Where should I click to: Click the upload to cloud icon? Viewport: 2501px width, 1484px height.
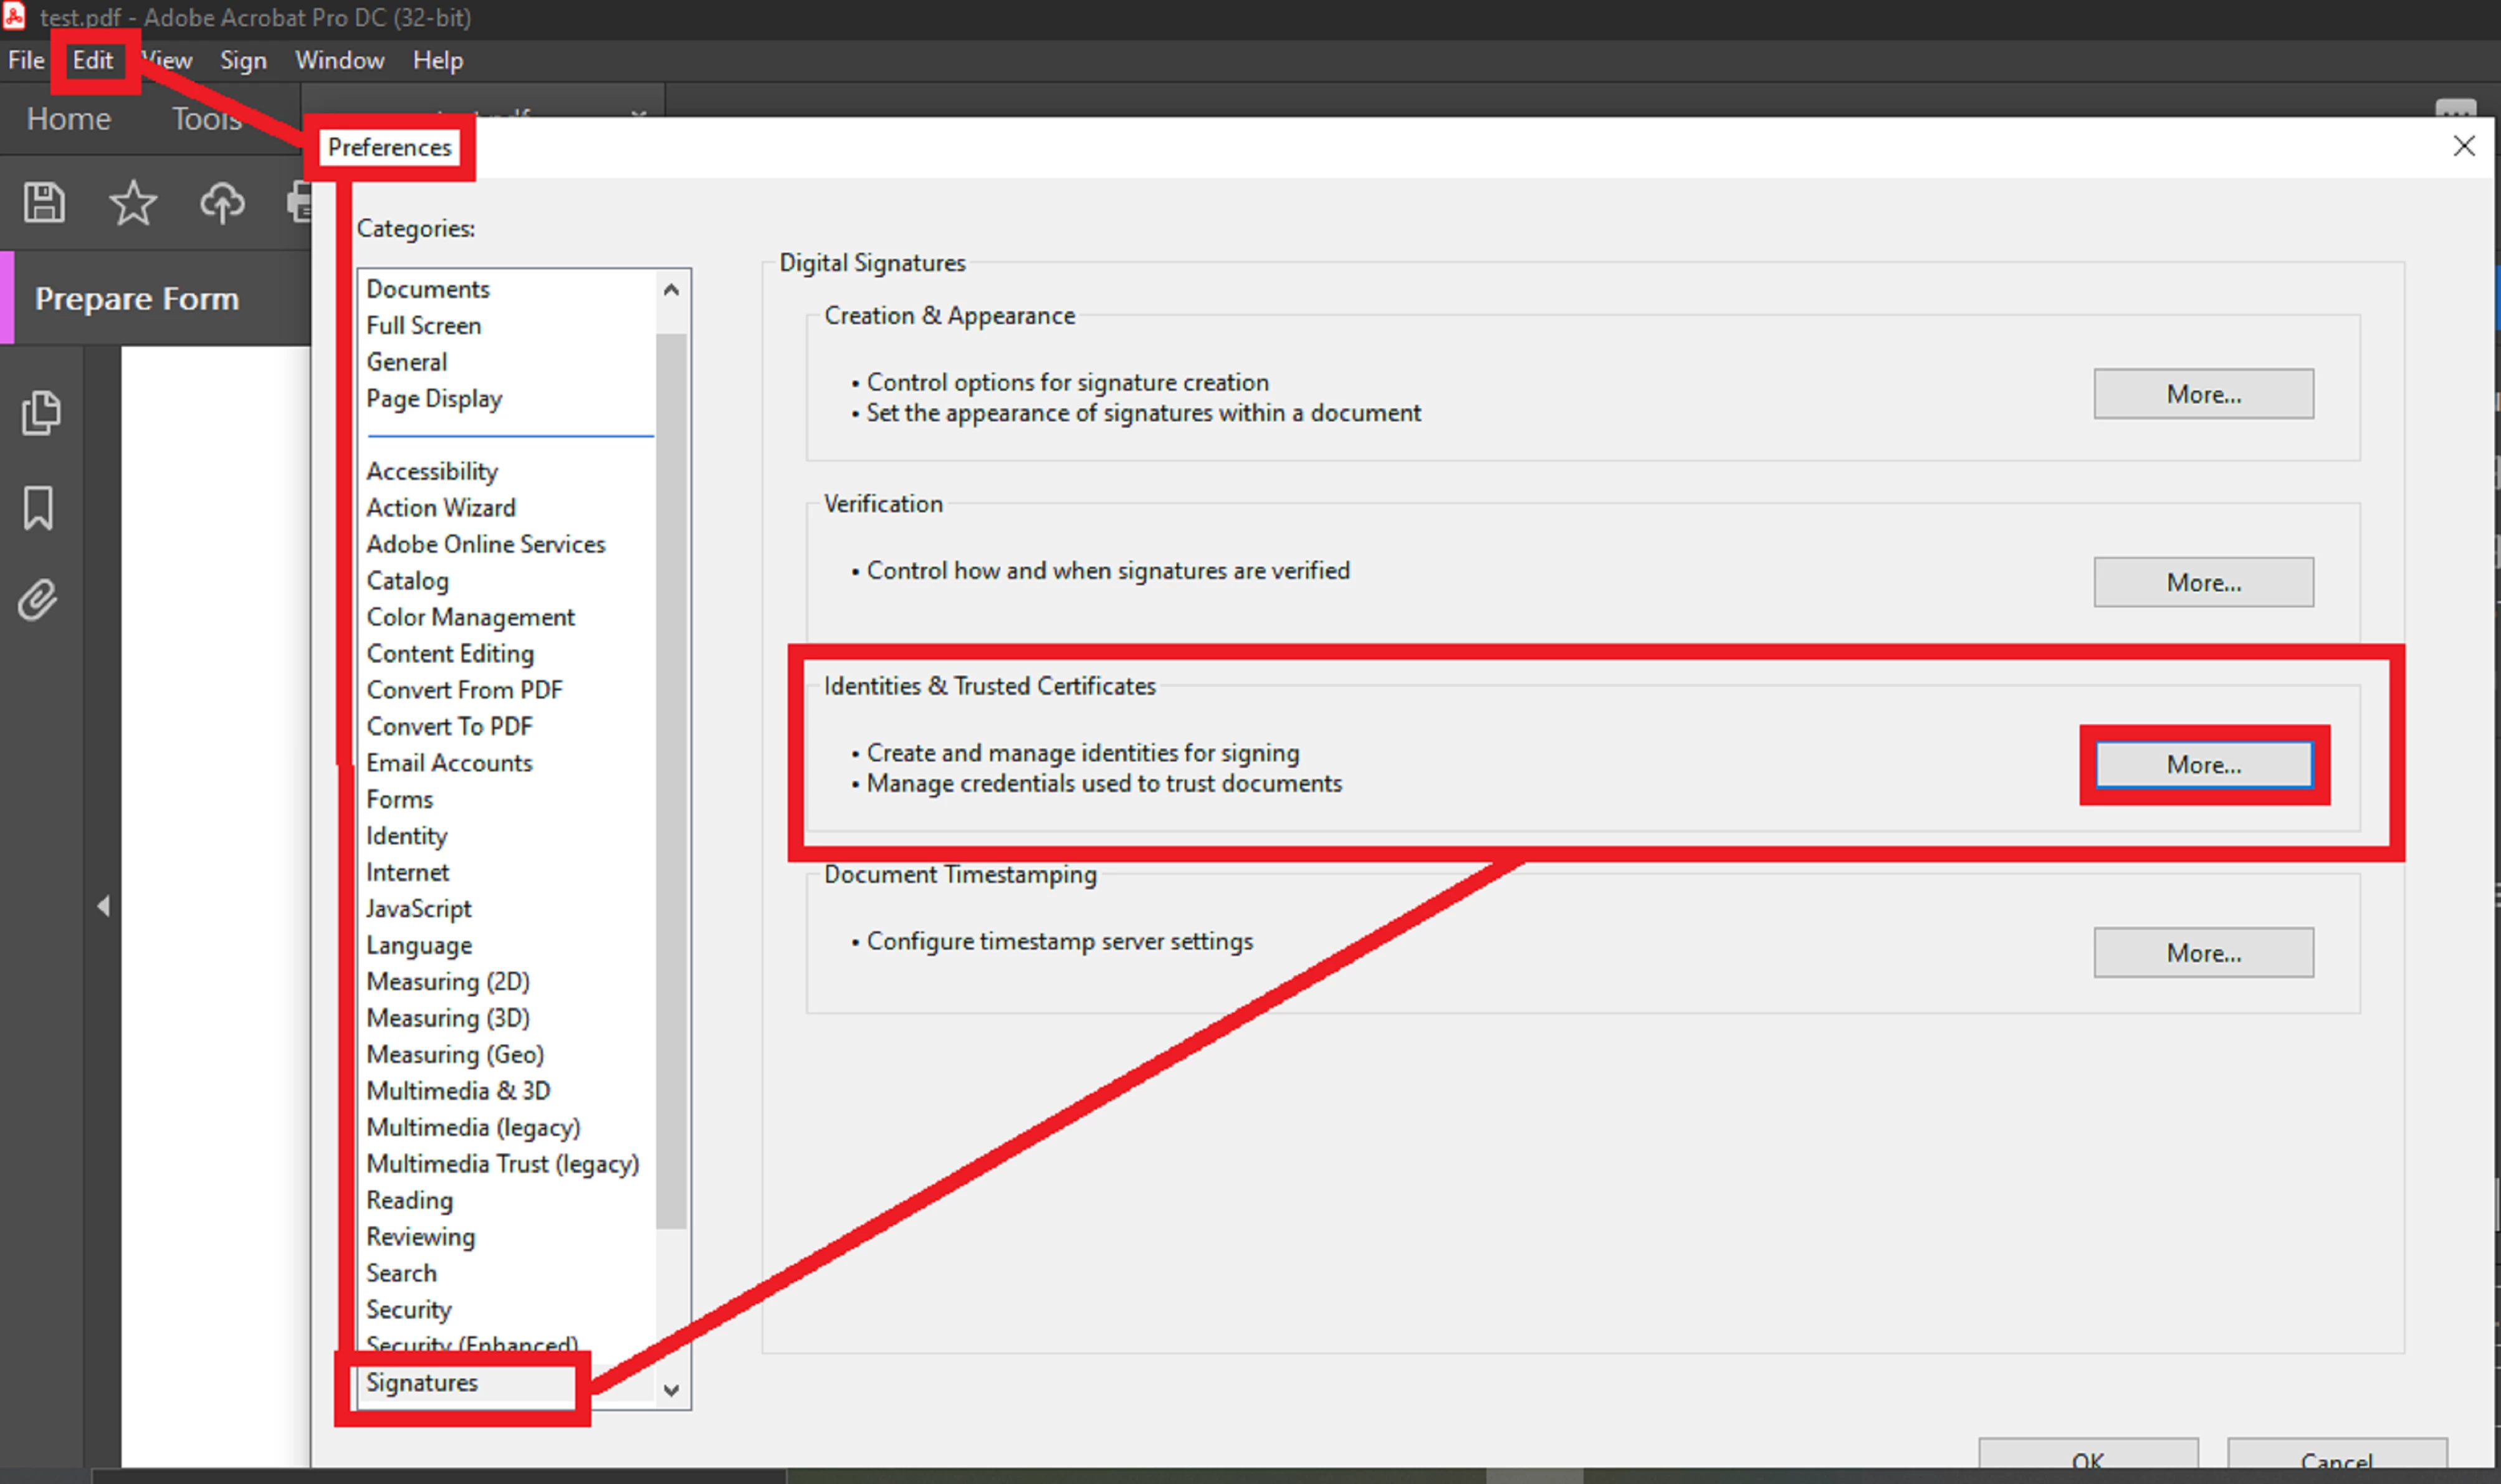click(221, 203)
